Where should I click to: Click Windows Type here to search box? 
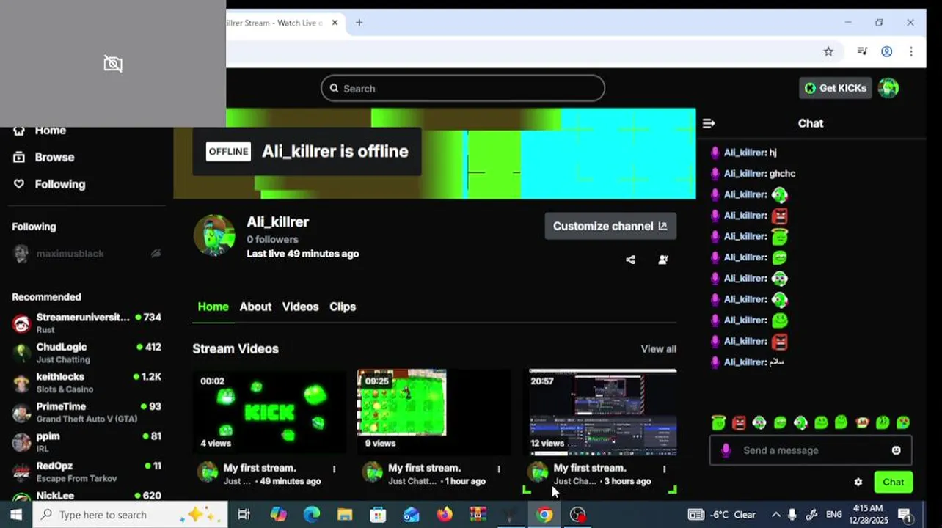point(130,515)
